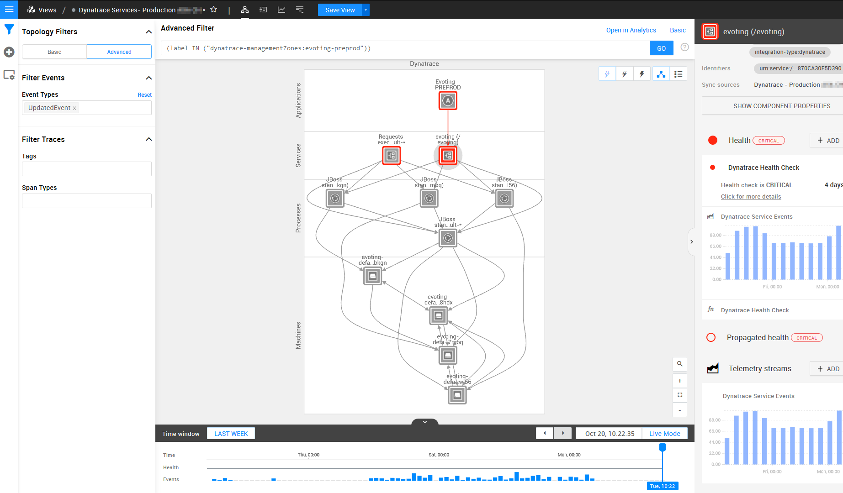Open the topology view icon in header

tap(245, 10)
